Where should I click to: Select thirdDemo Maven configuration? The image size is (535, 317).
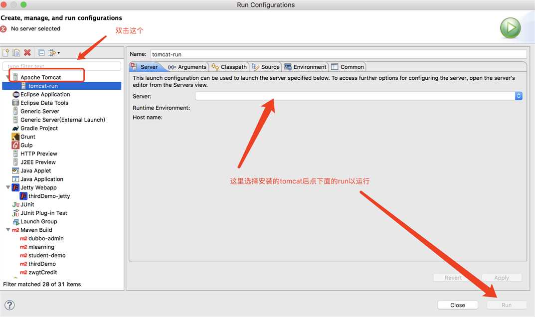coord(42,264)
